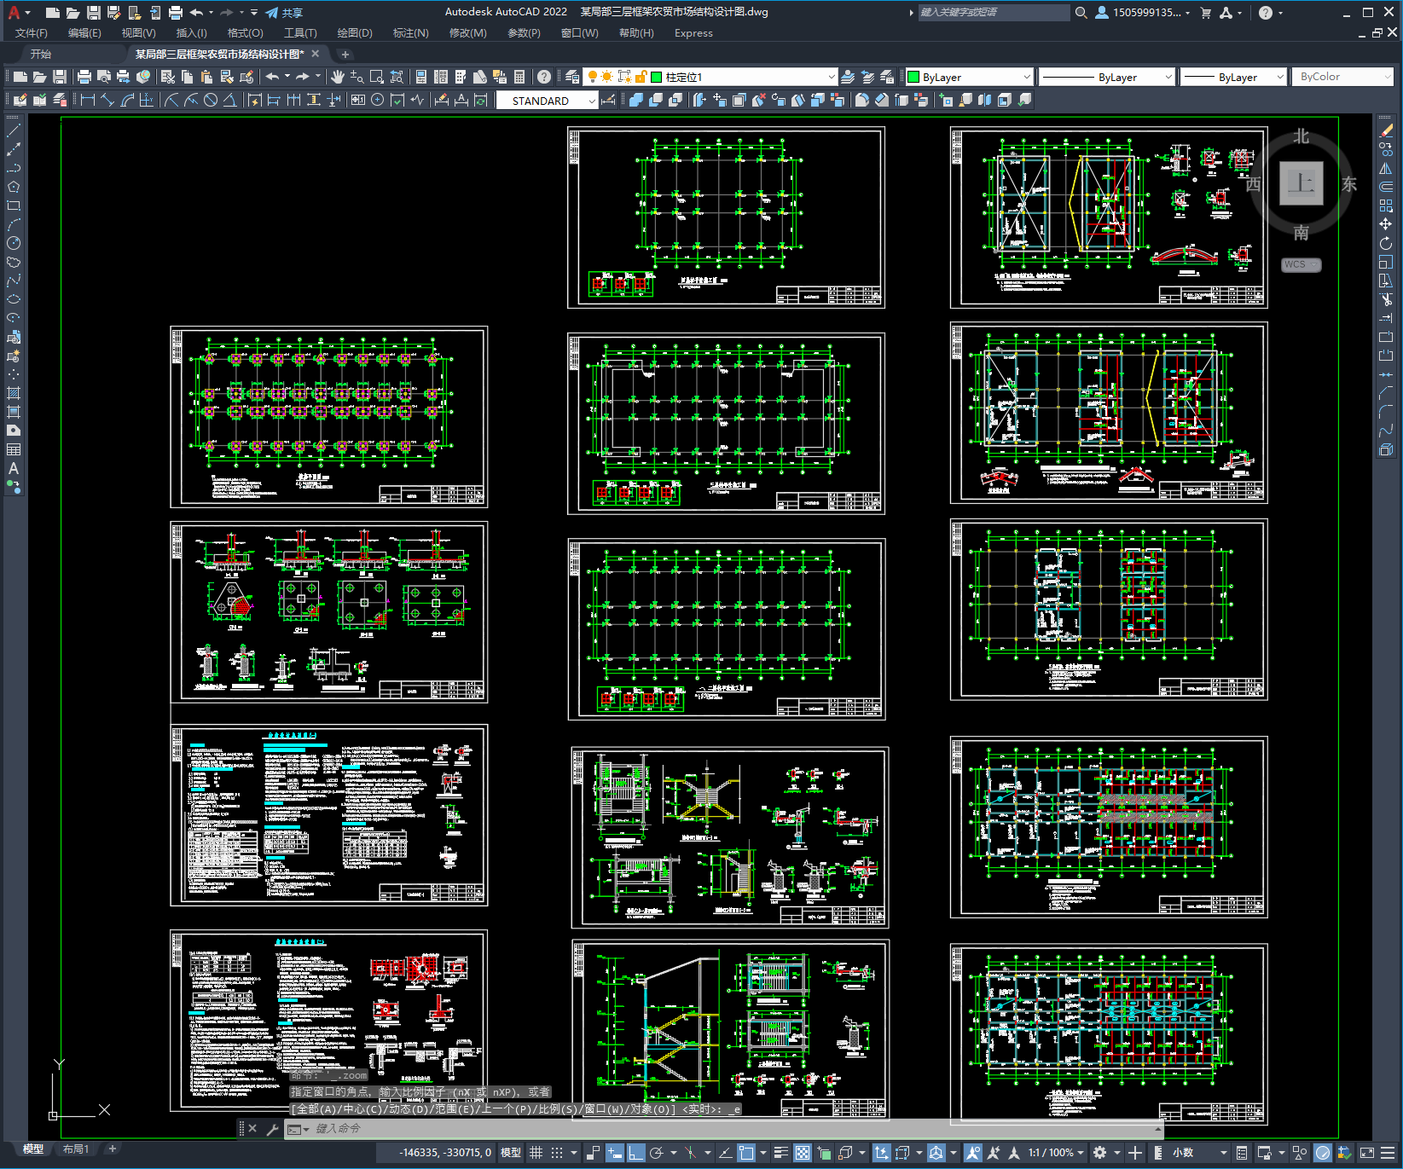Select the Erase tool in modify toolbar

(x=1386, y=130)
